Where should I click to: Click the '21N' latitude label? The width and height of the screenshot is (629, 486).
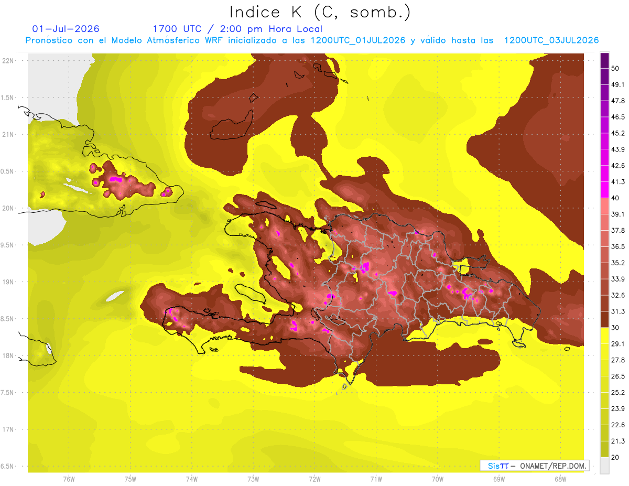point(8,134)
